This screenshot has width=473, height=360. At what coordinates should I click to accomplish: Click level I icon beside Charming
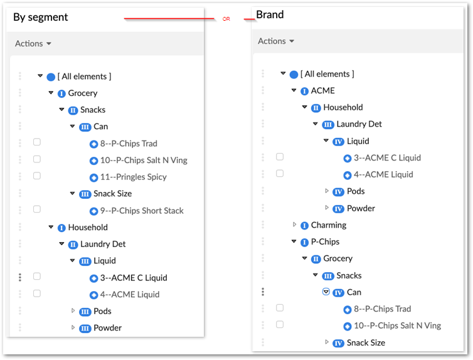pos(304,225)
